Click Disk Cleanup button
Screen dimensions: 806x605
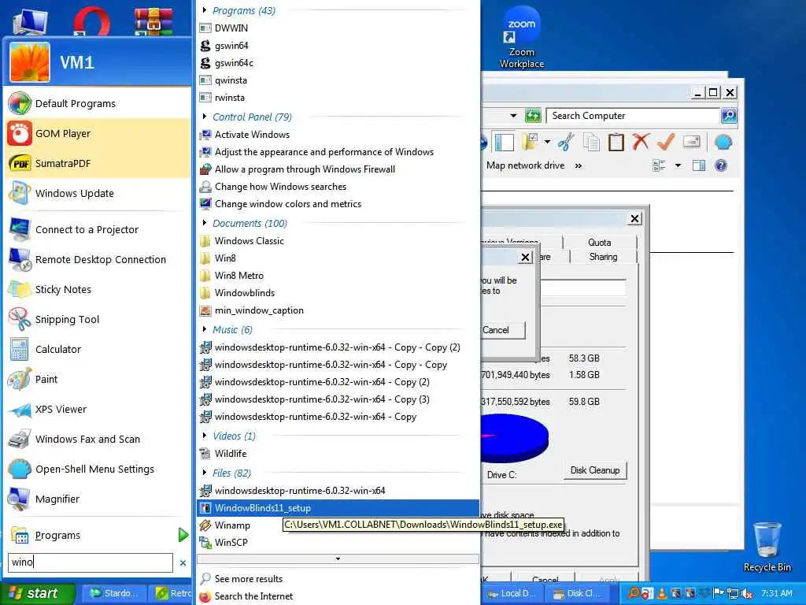click(595, 470)
